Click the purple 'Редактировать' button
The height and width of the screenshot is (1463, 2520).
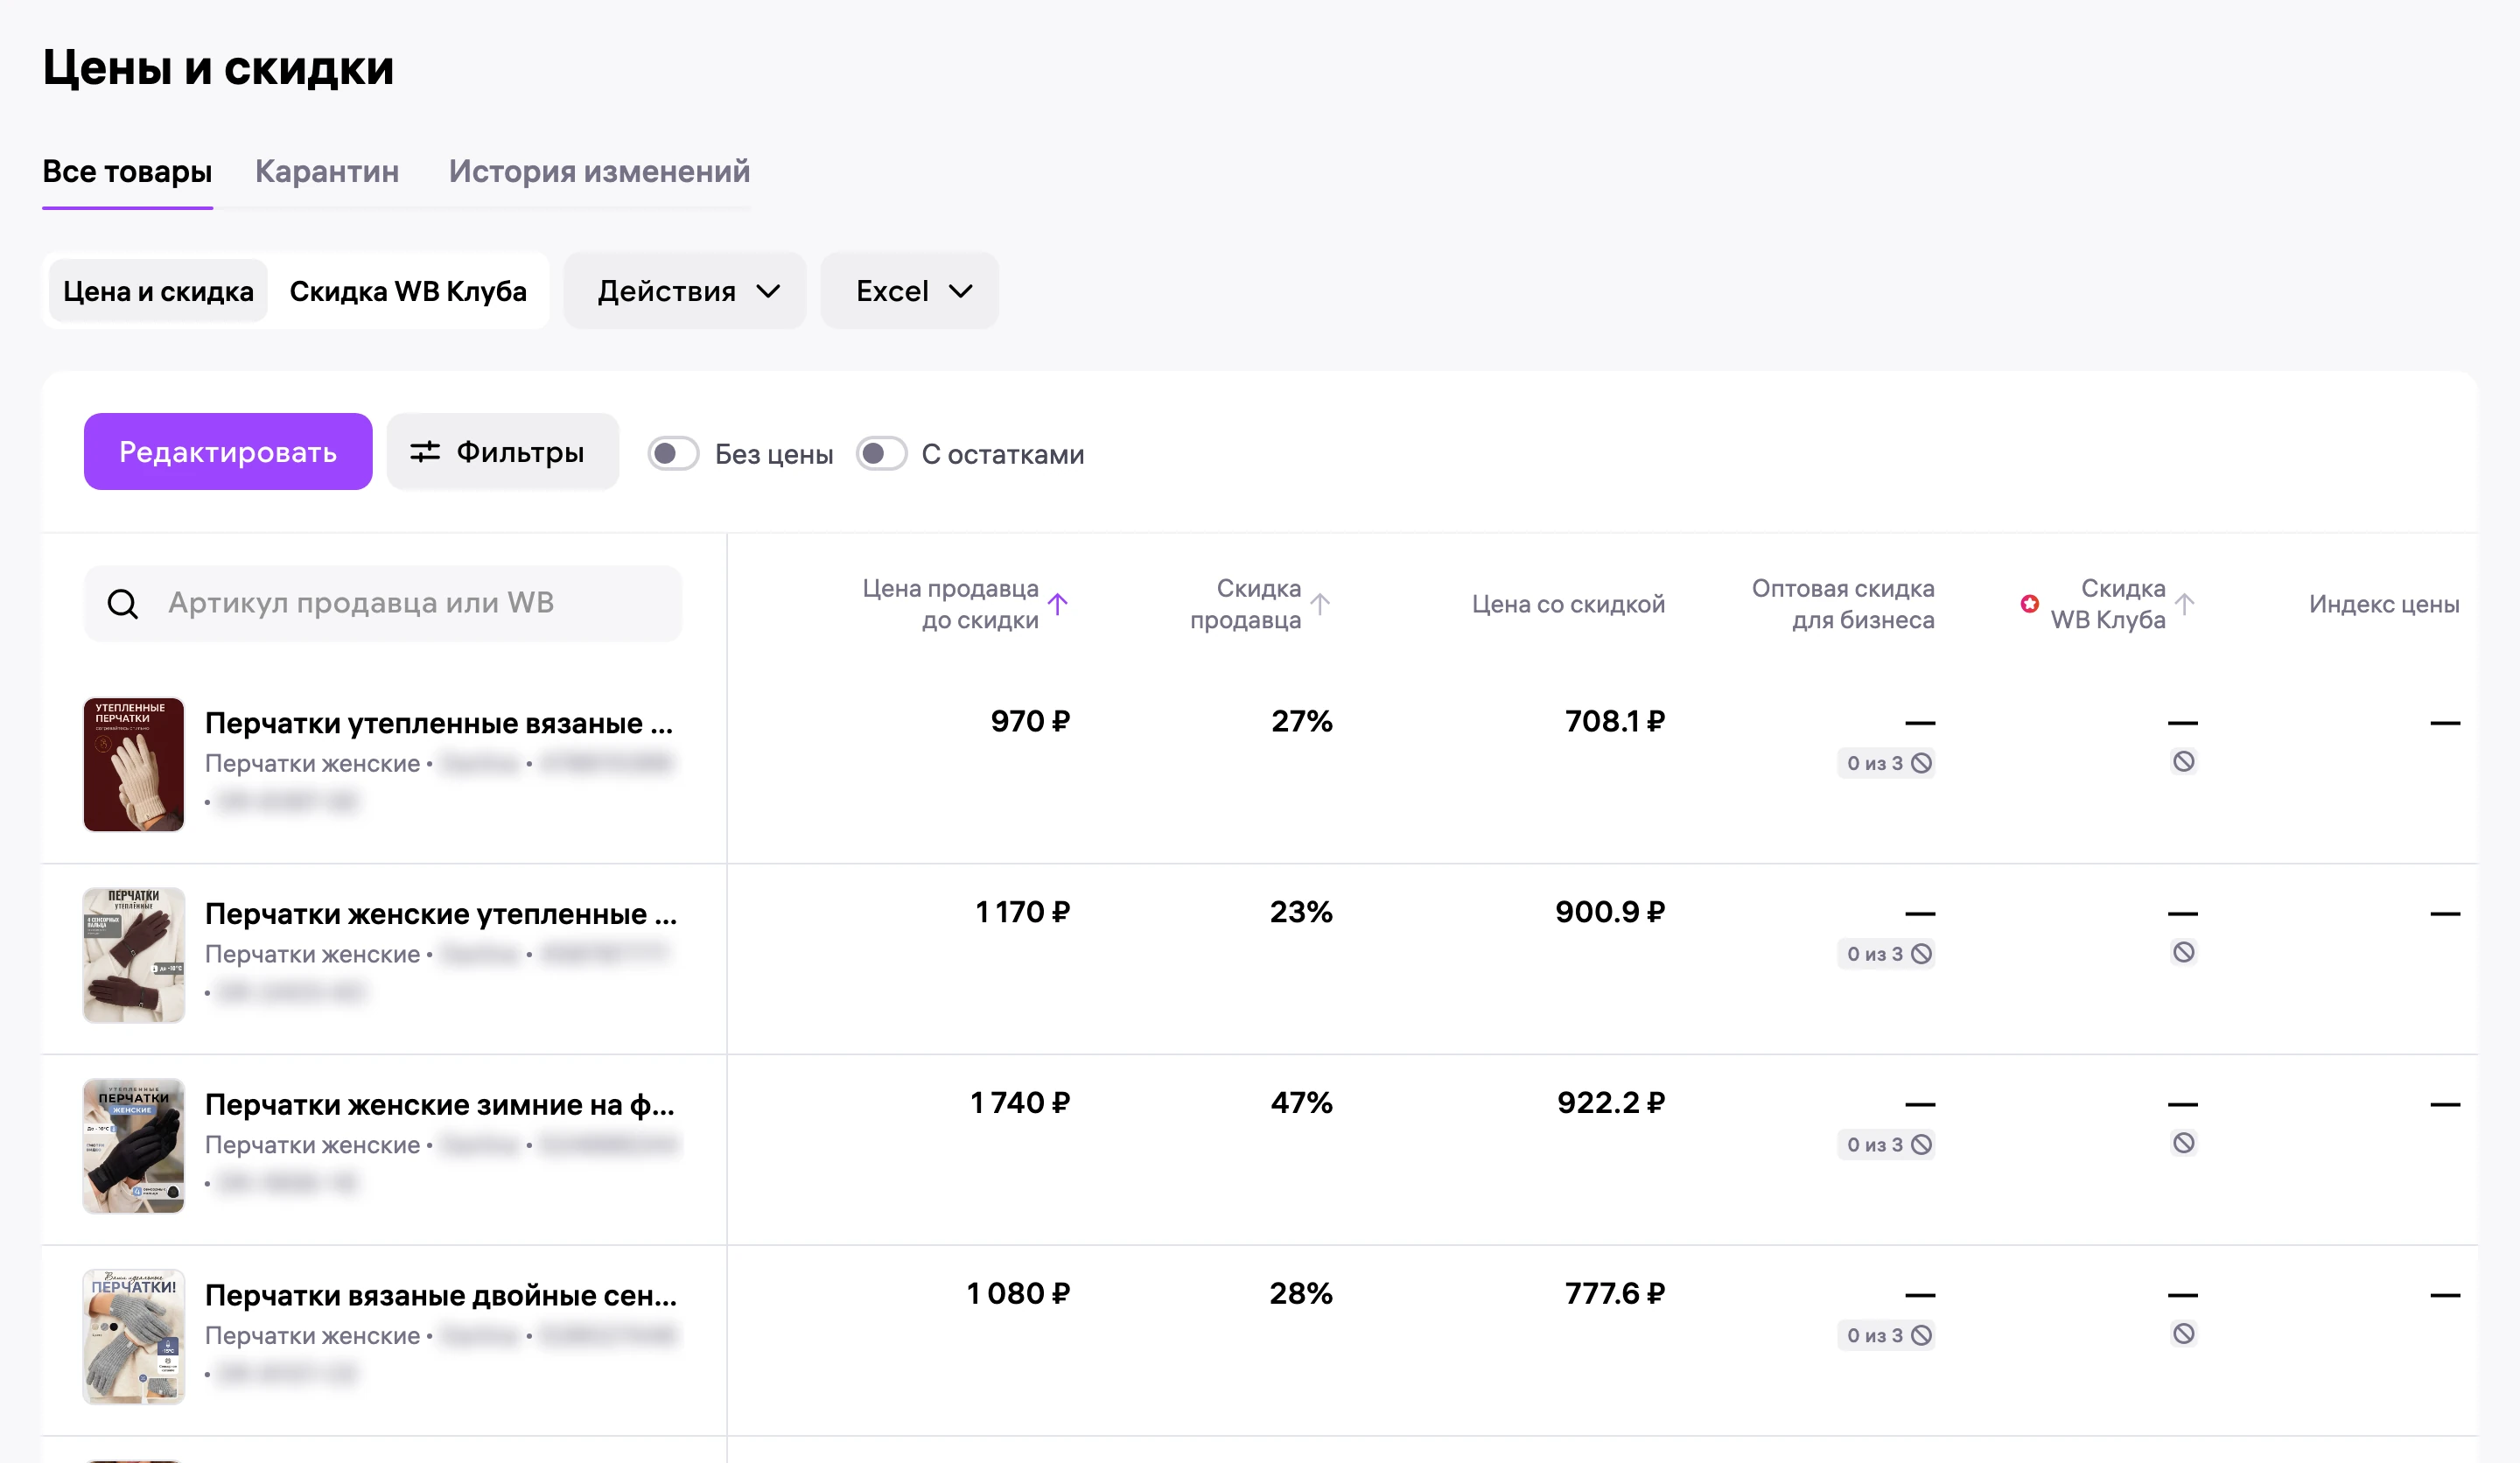pos(228,452)
